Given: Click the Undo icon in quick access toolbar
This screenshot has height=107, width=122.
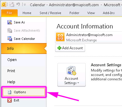Looking at the screenshot, I should point(18,4).
